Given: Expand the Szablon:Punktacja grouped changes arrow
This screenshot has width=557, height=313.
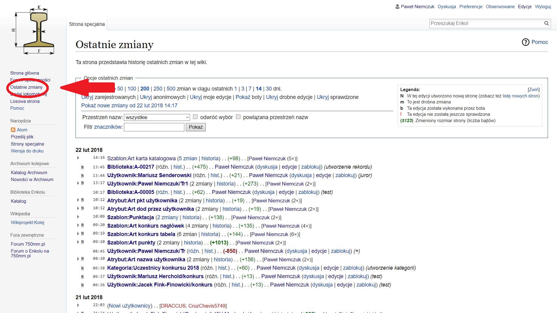Looking at the screenshot, I should click(x=78, y=217).
